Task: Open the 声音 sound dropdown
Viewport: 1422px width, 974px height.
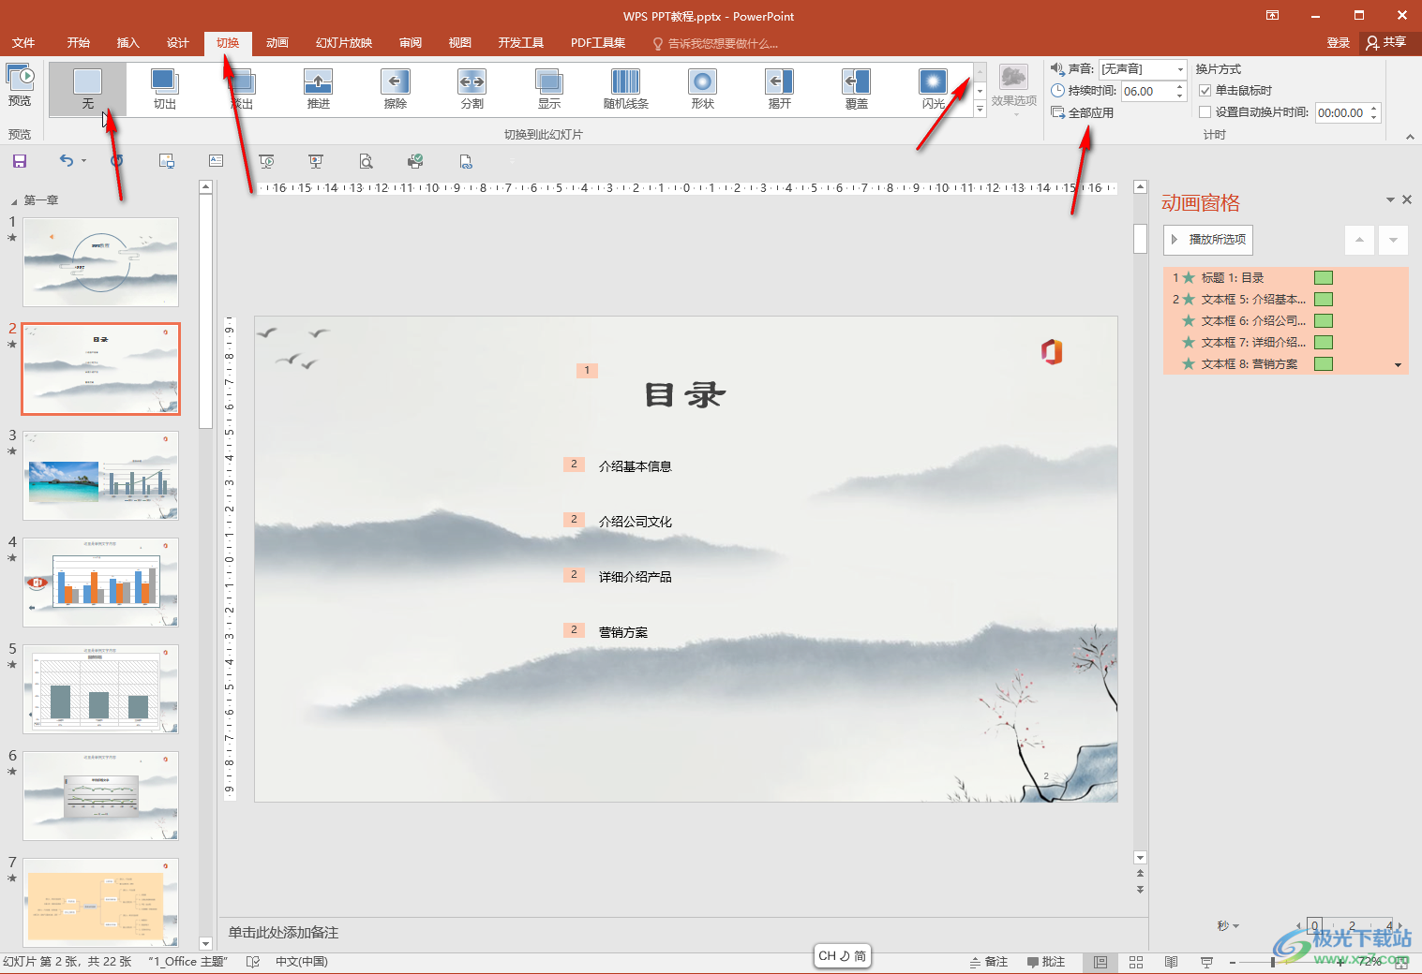Action: pyautogui.click(x=1180, y=69)
